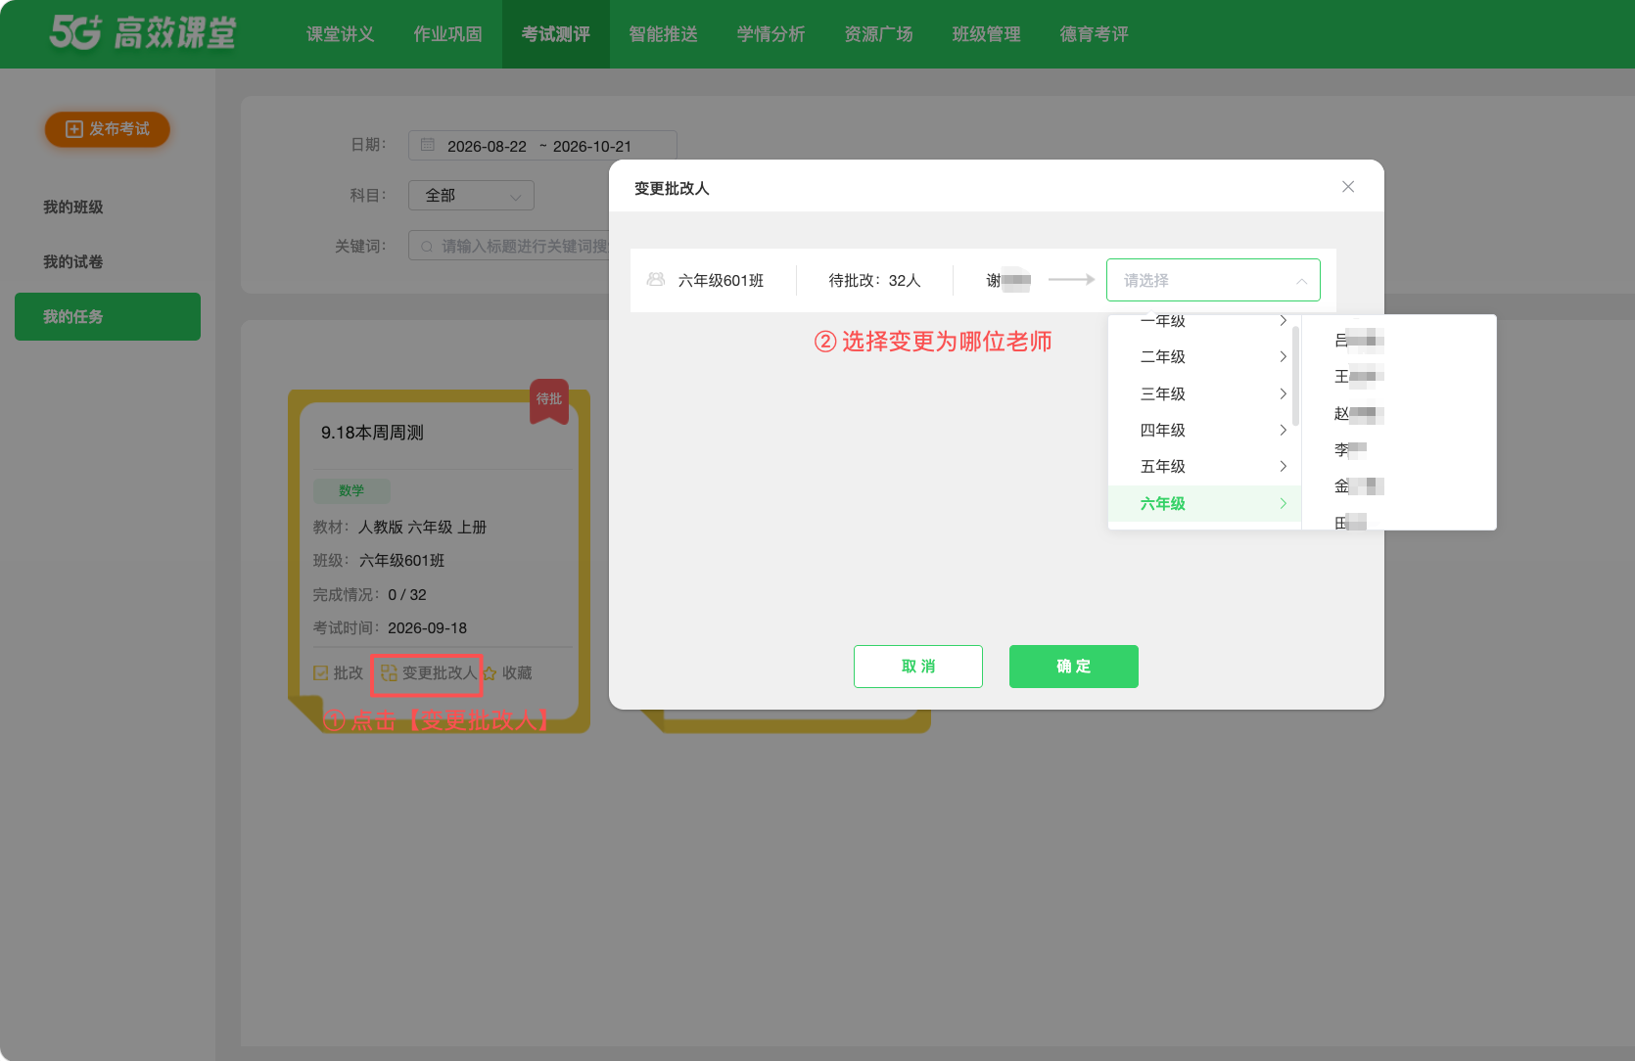Go to 德育考评 tab
This screenshot has height=1061, width=1635.
point(1095,34)
